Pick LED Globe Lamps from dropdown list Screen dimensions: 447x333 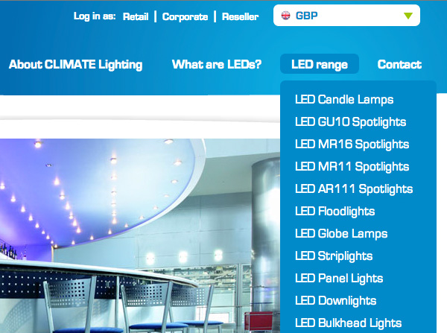(341, 233)
